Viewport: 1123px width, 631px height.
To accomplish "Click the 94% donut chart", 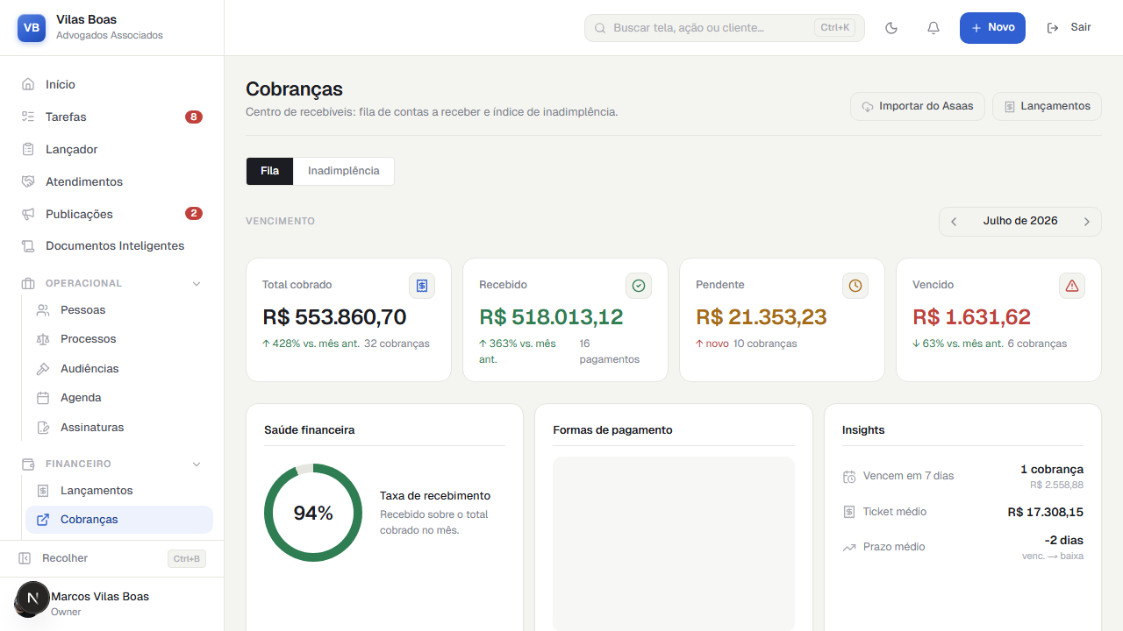I will coord(313,513).
